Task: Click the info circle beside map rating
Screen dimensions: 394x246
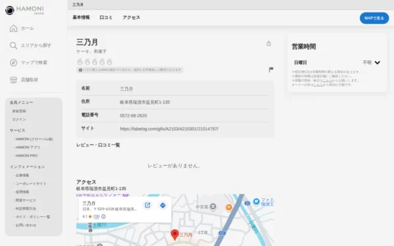Action: pos(103,216)
